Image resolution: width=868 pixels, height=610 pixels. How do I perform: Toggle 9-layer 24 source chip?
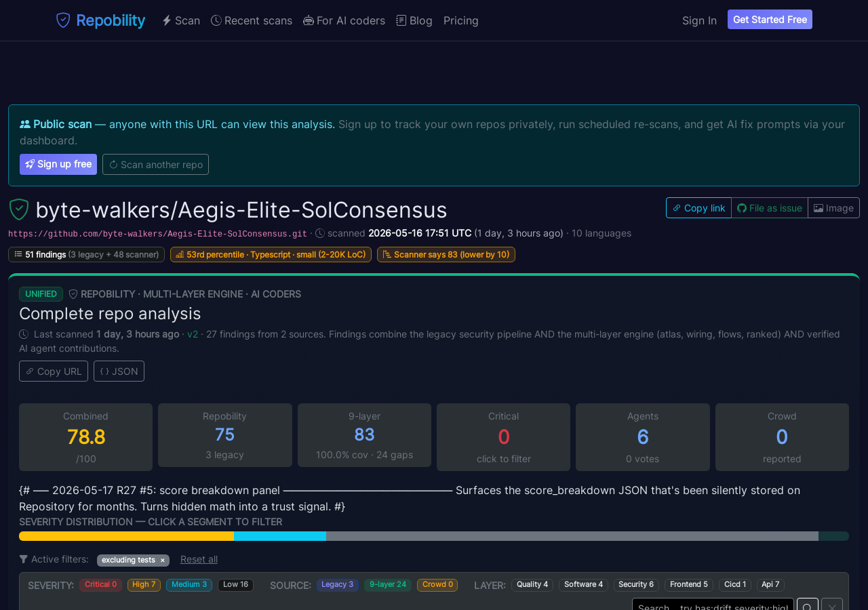point(388,584)
